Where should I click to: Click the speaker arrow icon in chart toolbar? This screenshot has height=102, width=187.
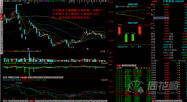tap(105, 1)
